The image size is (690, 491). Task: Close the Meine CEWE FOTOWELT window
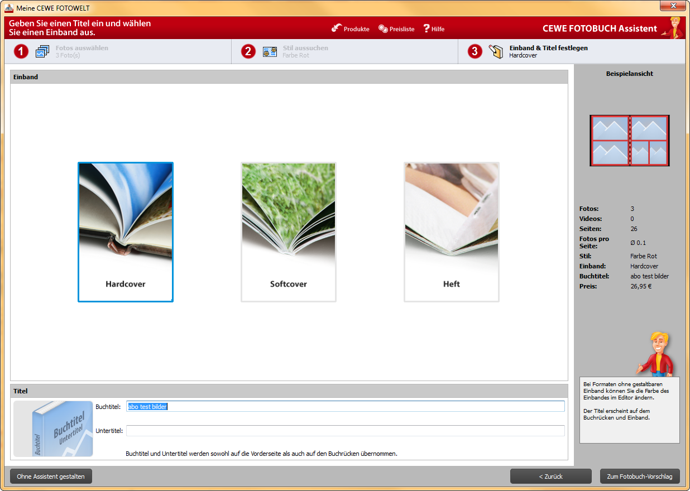(673, 6)
